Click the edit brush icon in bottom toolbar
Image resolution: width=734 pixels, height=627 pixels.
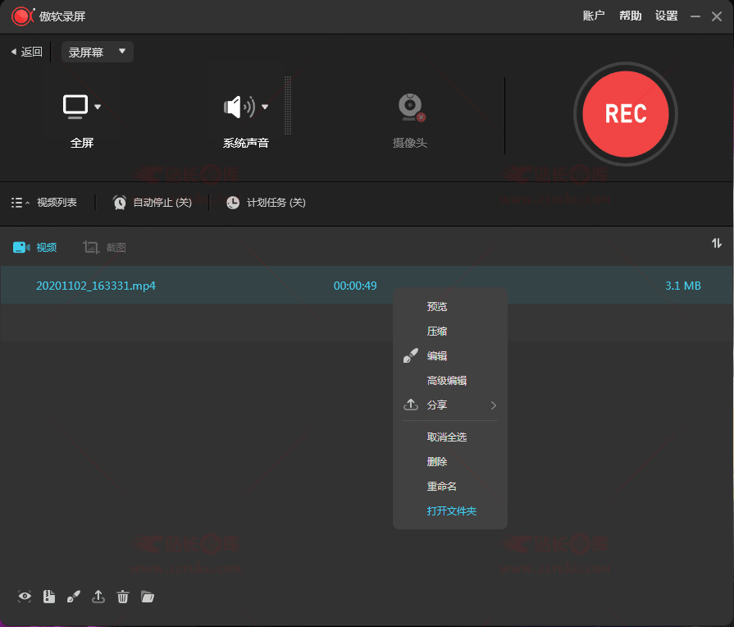coord(74,597)
